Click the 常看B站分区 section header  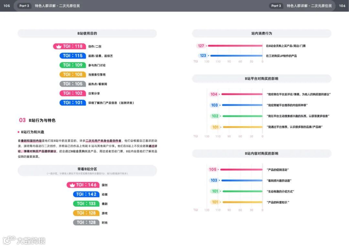click(x=87, y=170)
